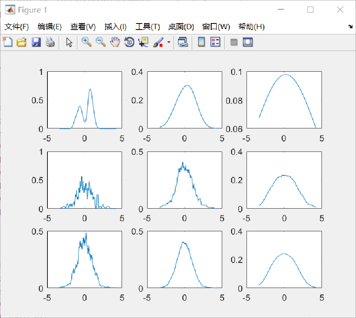Click the Link Plot icon
The height and width of the screenshot is (318, 356).
tap(183, 42)
